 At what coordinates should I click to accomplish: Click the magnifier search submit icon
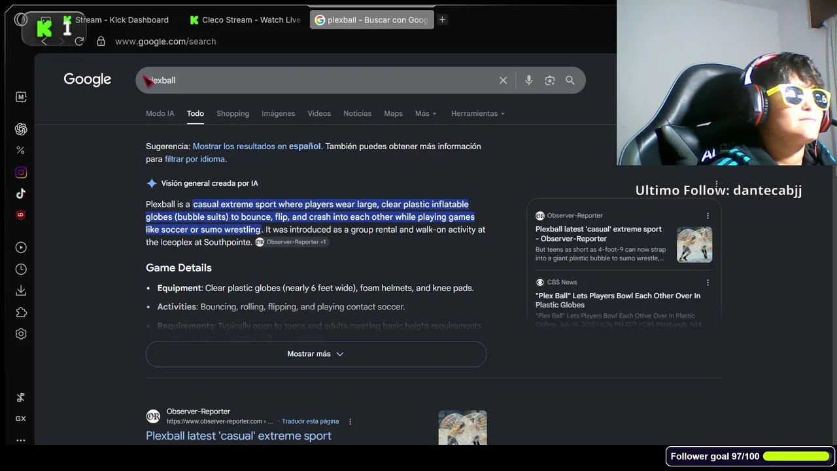pos(570,80)
